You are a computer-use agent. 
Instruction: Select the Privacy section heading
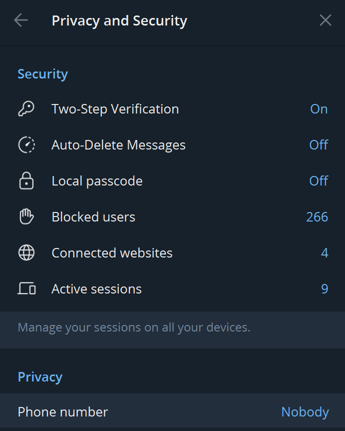click(40, 376)
